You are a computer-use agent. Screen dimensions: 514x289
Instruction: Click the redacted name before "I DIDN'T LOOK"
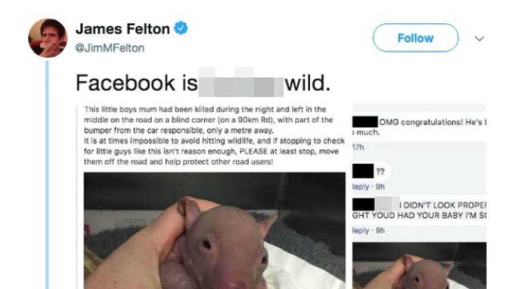[364, 203]
